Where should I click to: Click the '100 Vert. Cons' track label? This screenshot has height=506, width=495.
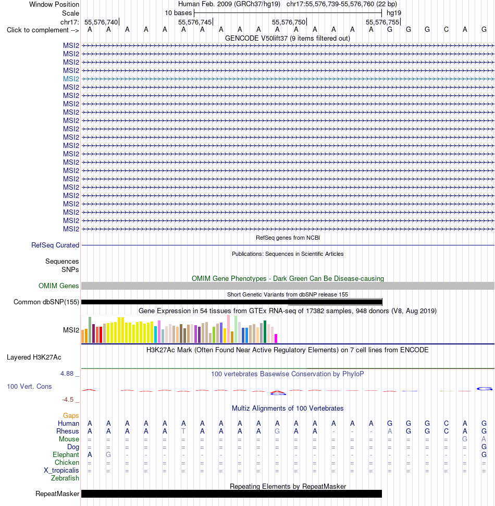click(29, 387)
